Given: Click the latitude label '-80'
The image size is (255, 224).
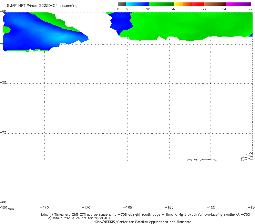Looking at the screenshot, I should [3, 202].
